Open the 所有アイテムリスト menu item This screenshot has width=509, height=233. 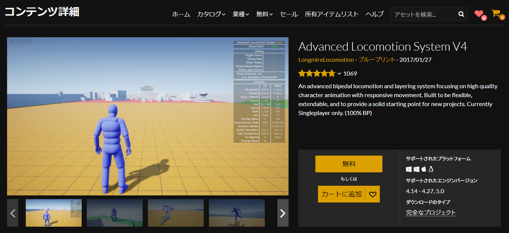point(331,14)
